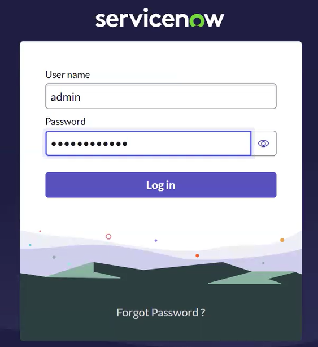The height and width of the screenshot is (347, 318).
Task: Focus the masked Password input field
Action: (x=149, y=144)
